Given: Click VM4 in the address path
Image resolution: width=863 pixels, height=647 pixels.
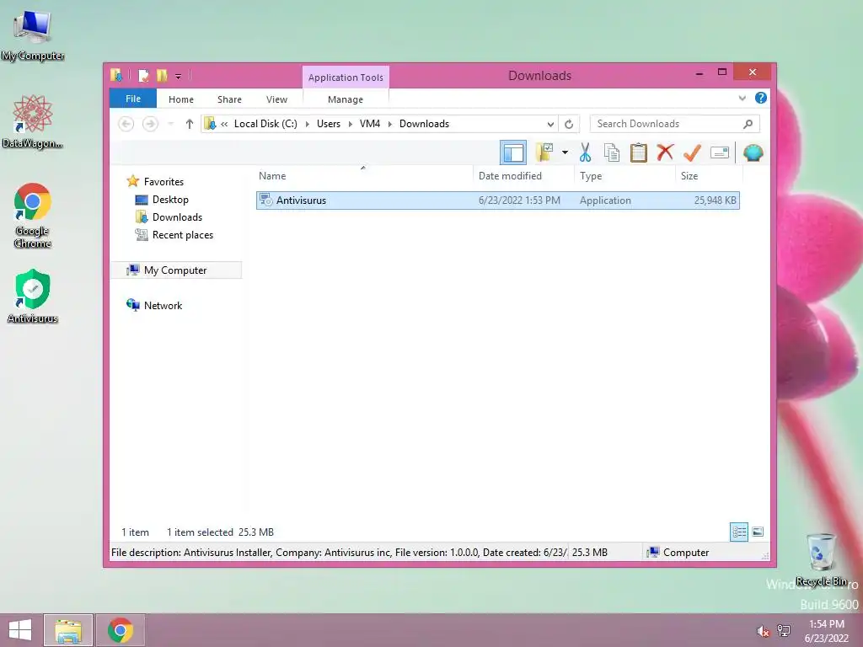Looking at the screenshot, I should coord(370,124).
